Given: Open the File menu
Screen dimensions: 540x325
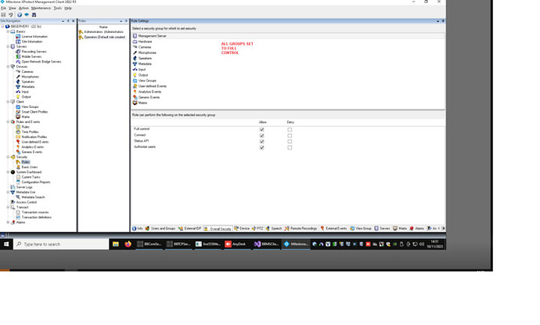Looking at the screenshot, I should click(x=3, y=8).
